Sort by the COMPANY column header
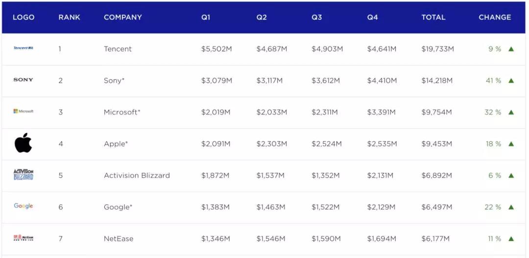 pos(123,17)
